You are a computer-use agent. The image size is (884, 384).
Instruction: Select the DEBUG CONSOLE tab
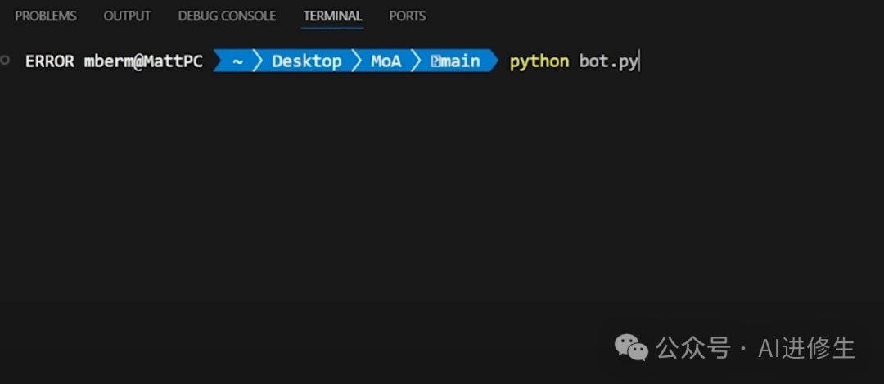click(227, 16)
